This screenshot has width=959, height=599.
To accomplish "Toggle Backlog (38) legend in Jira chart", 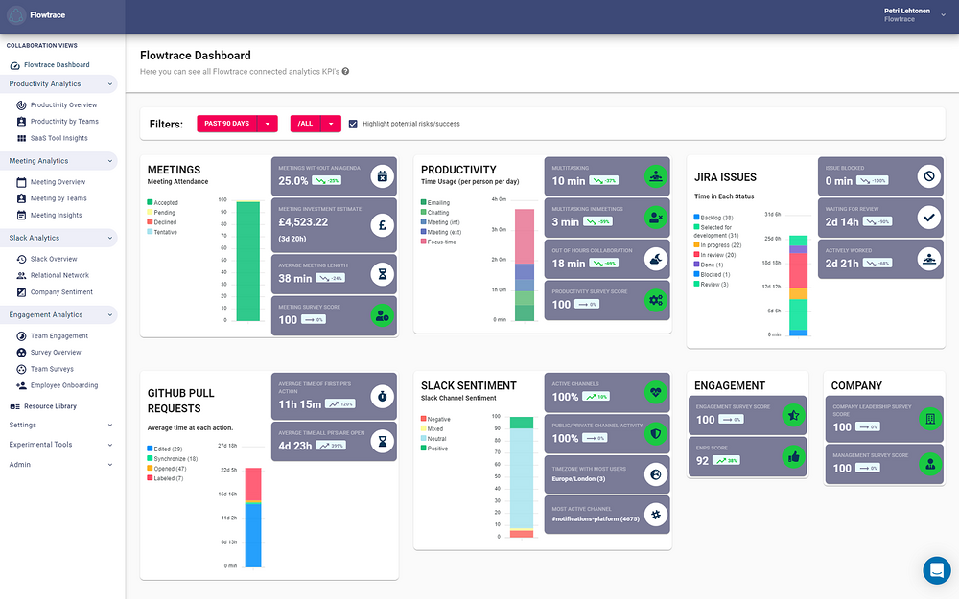I will tap(713, 218).
